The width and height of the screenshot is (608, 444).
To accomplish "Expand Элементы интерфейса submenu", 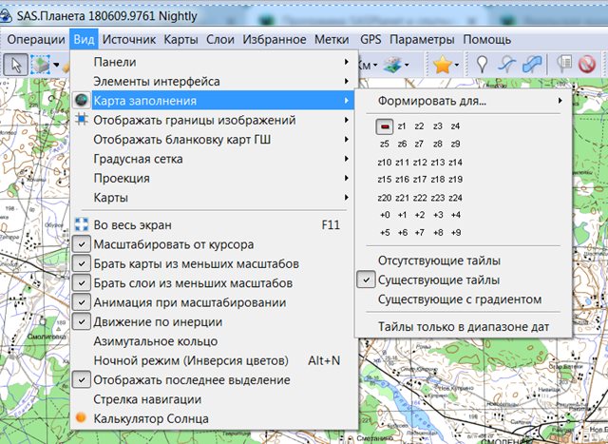I will [x=214, y=81].
